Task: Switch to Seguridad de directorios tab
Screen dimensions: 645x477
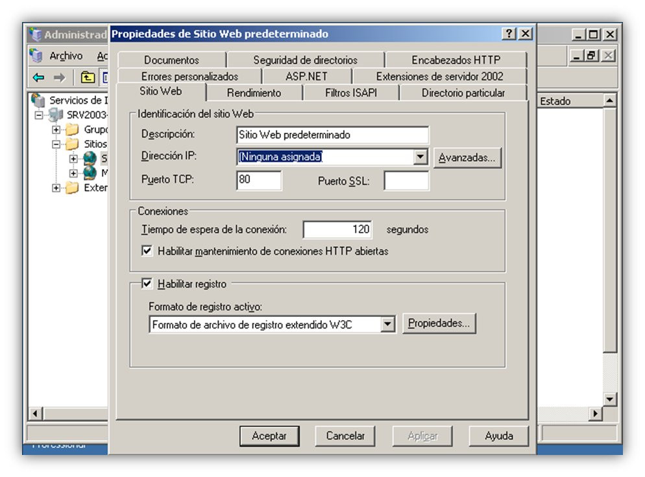Action: pyautogui.click(x=305, y=60)
